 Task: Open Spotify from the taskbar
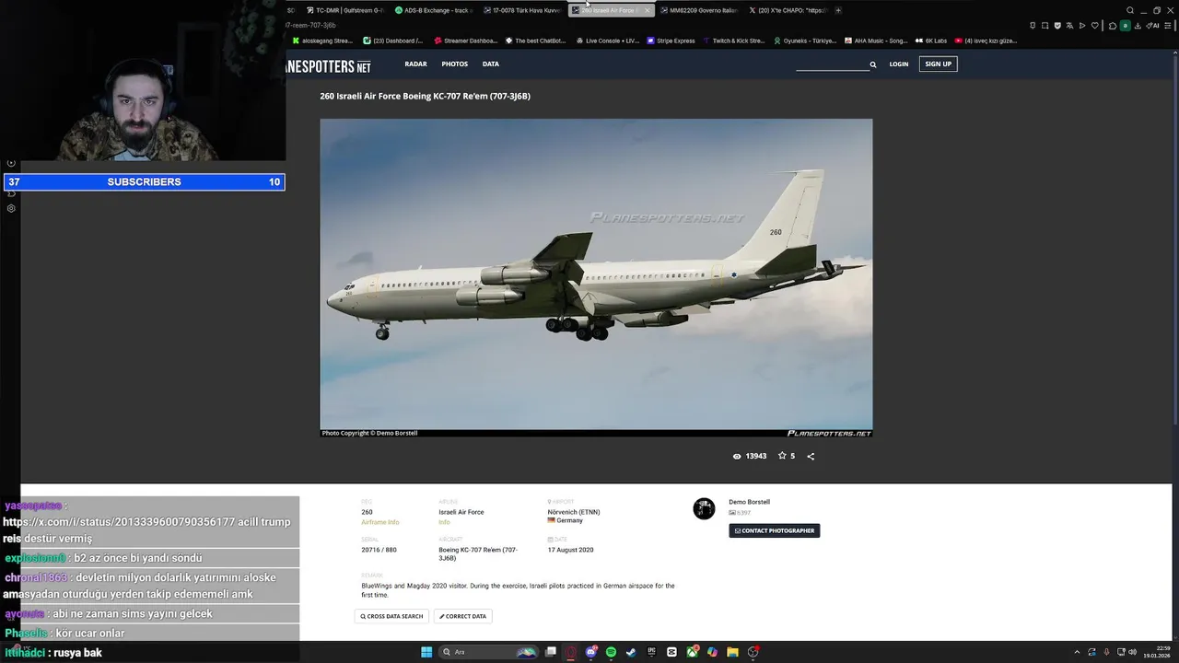point(611,652)
